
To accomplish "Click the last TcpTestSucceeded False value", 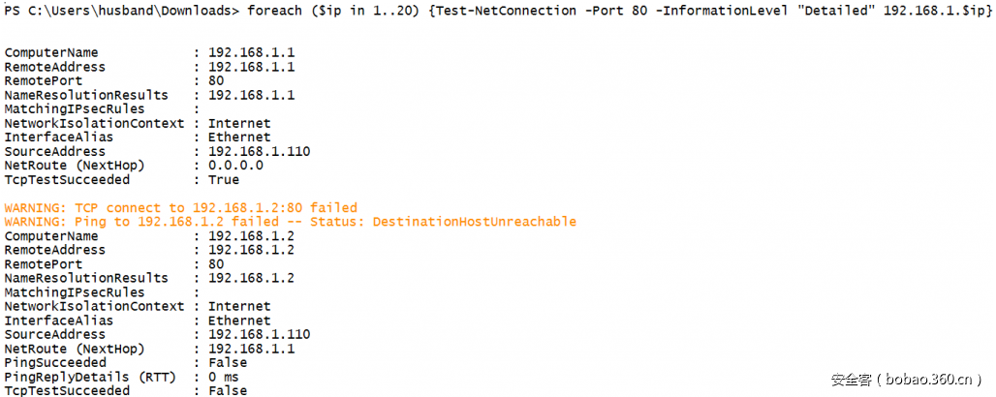I will click(x=228, y=390).
